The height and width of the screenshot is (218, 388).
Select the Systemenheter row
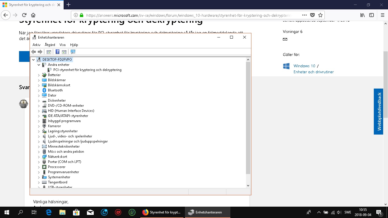[x=59, y=177]
